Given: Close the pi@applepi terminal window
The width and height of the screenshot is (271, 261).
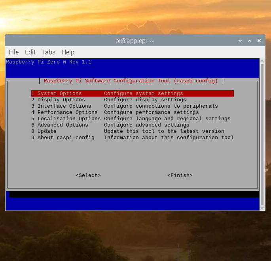Looking at the screenshot, I should [x=259, y=41].
